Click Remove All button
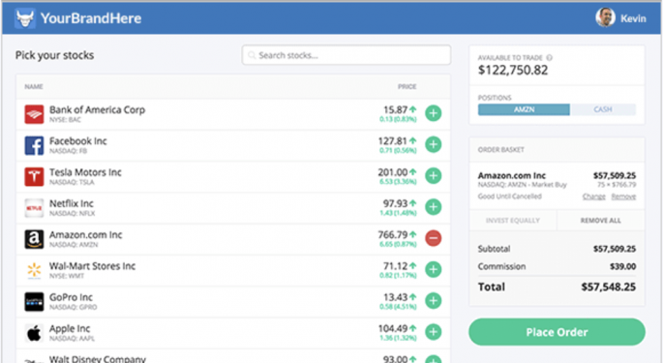The height and width of the screenshot is (363, 663). (601, 221)
